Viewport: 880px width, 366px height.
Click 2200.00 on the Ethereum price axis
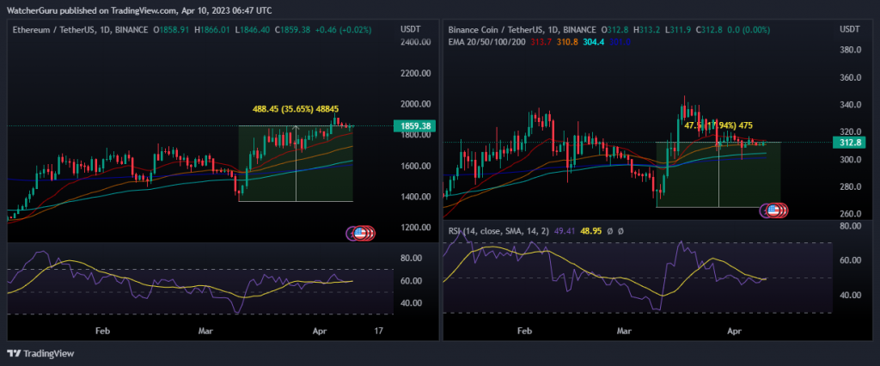(x=416, y=74)
